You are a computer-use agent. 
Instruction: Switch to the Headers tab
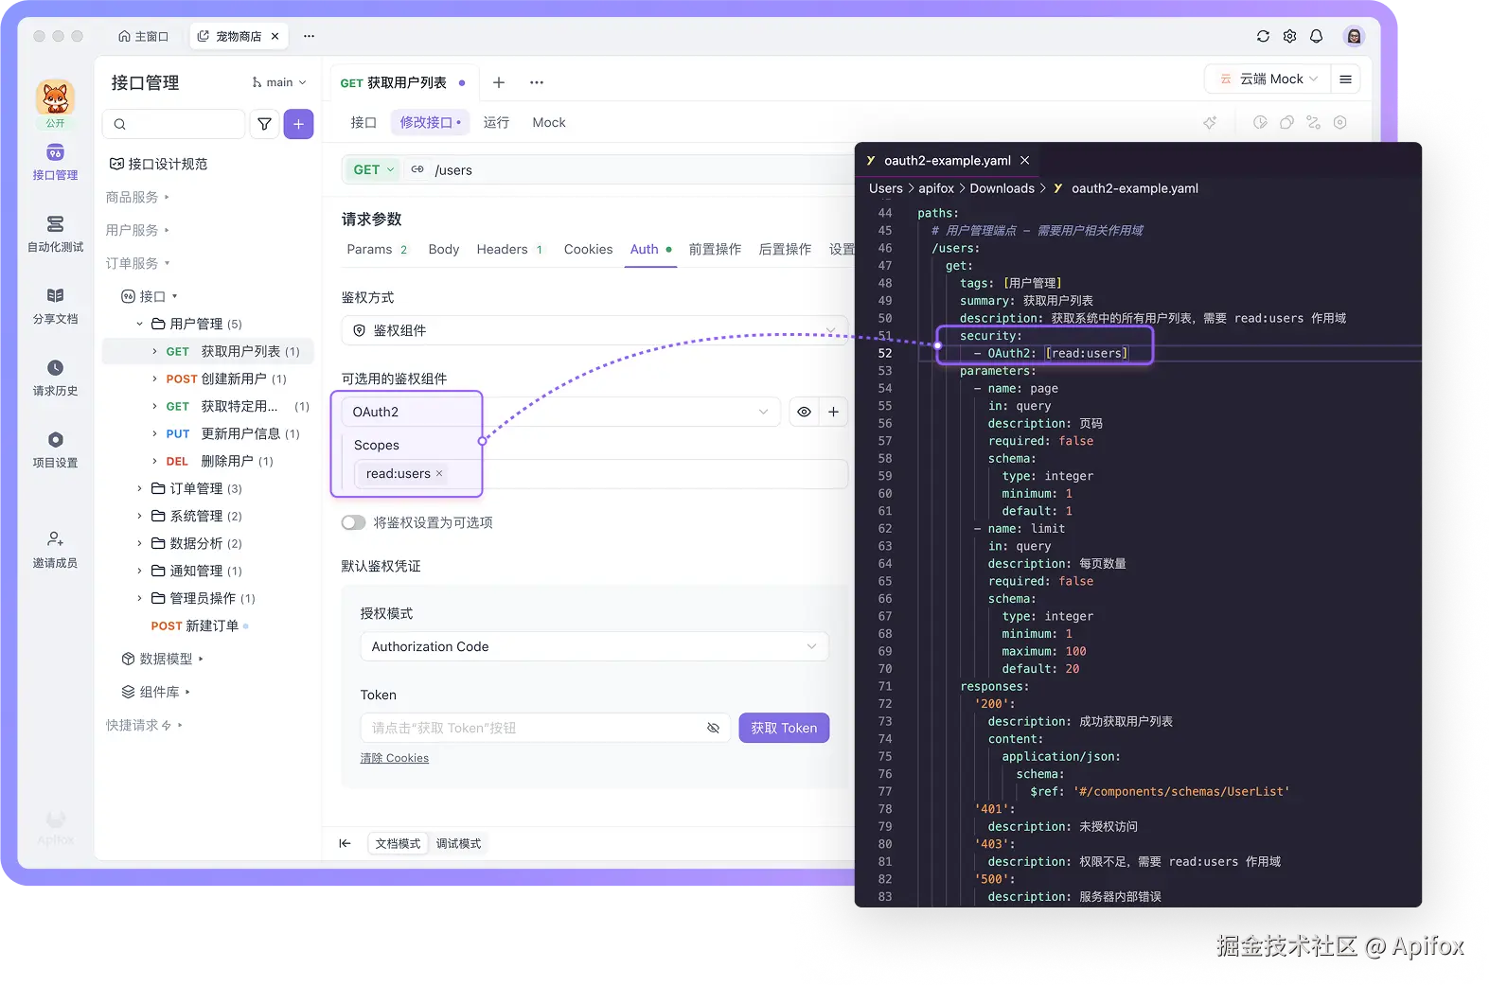[509, 249]
